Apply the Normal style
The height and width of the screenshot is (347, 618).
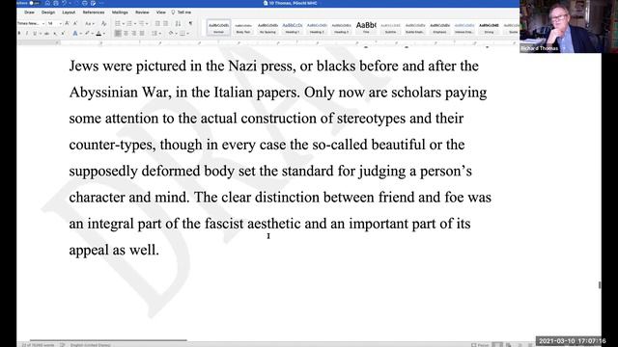pos(219,28)
